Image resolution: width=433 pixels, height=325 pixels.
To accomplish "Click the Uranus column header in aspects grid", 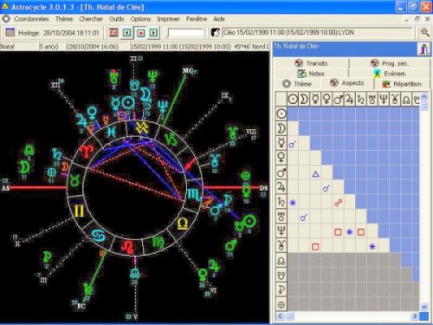I will pos(372,100).
